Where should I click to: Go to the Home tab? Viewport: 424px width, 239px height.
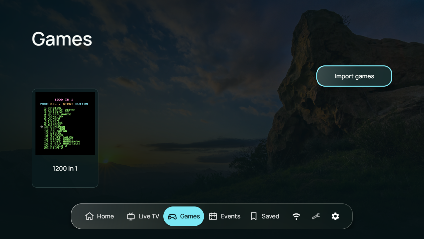pyautogui.click(x=99, y=216)
